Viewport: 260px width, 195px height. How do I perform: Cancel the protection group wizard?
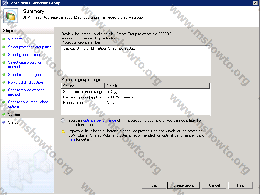[214, 185]
